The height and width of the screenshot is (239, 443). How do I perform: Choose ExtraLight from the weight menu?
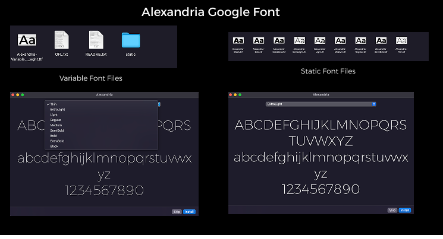[x=101, y=109]
